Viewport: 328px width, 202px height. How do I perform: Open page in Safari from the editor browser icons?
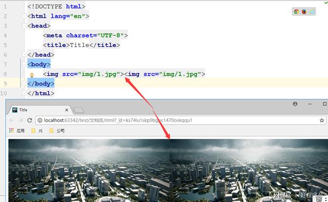pyautogui.click(x=312, y=11)
